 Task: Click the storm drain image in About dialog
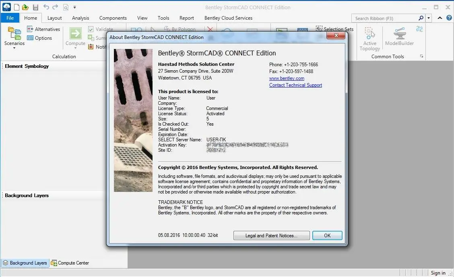coord(133,120)
